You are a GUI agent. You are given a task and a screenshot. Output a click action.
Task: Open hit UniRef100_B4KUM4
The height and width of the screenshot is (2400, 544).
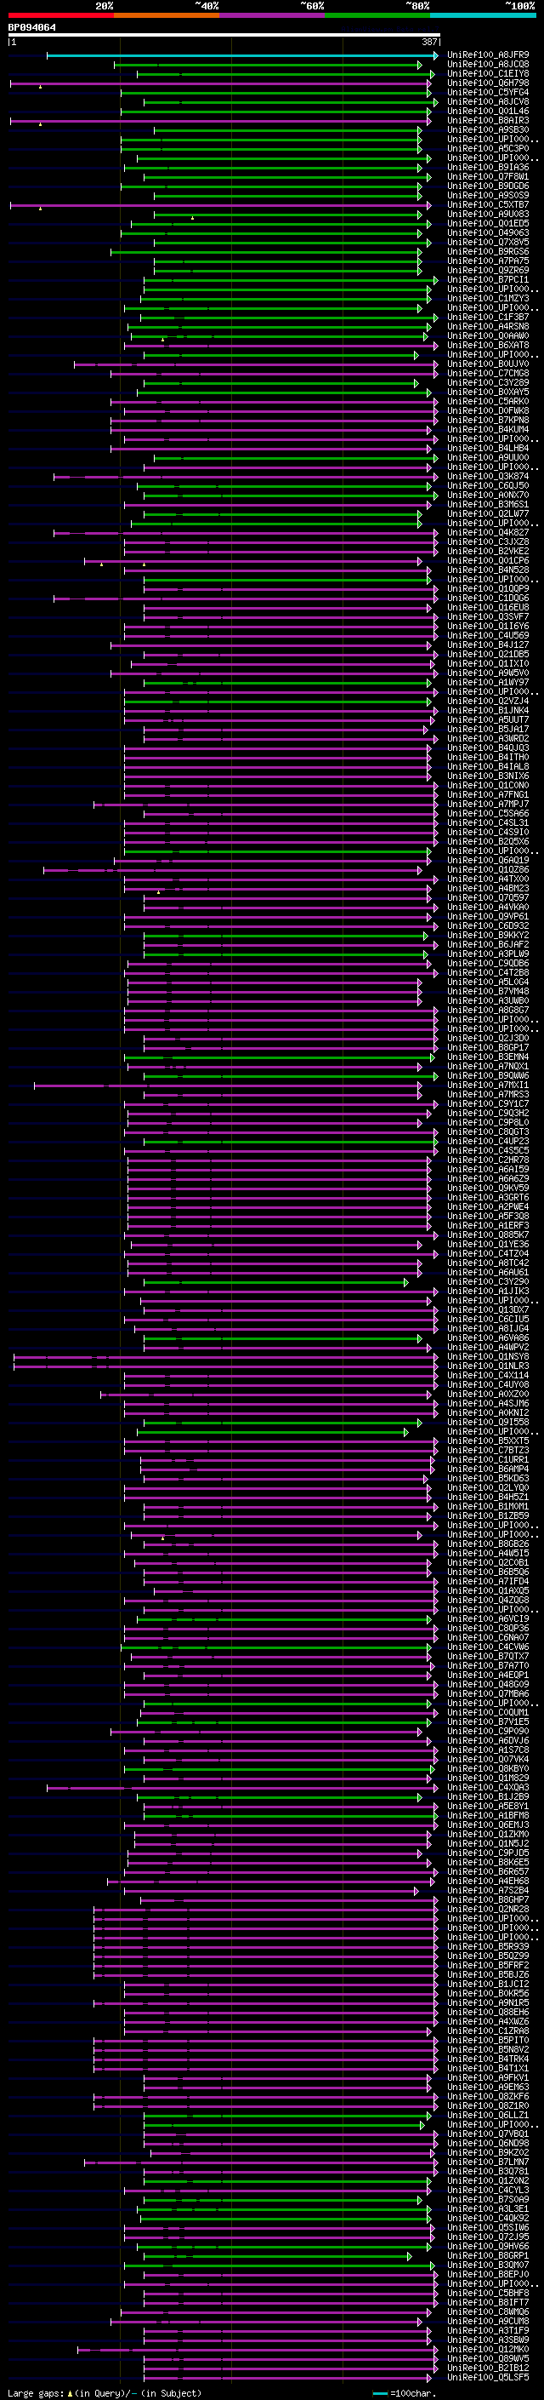coord(488,429)
